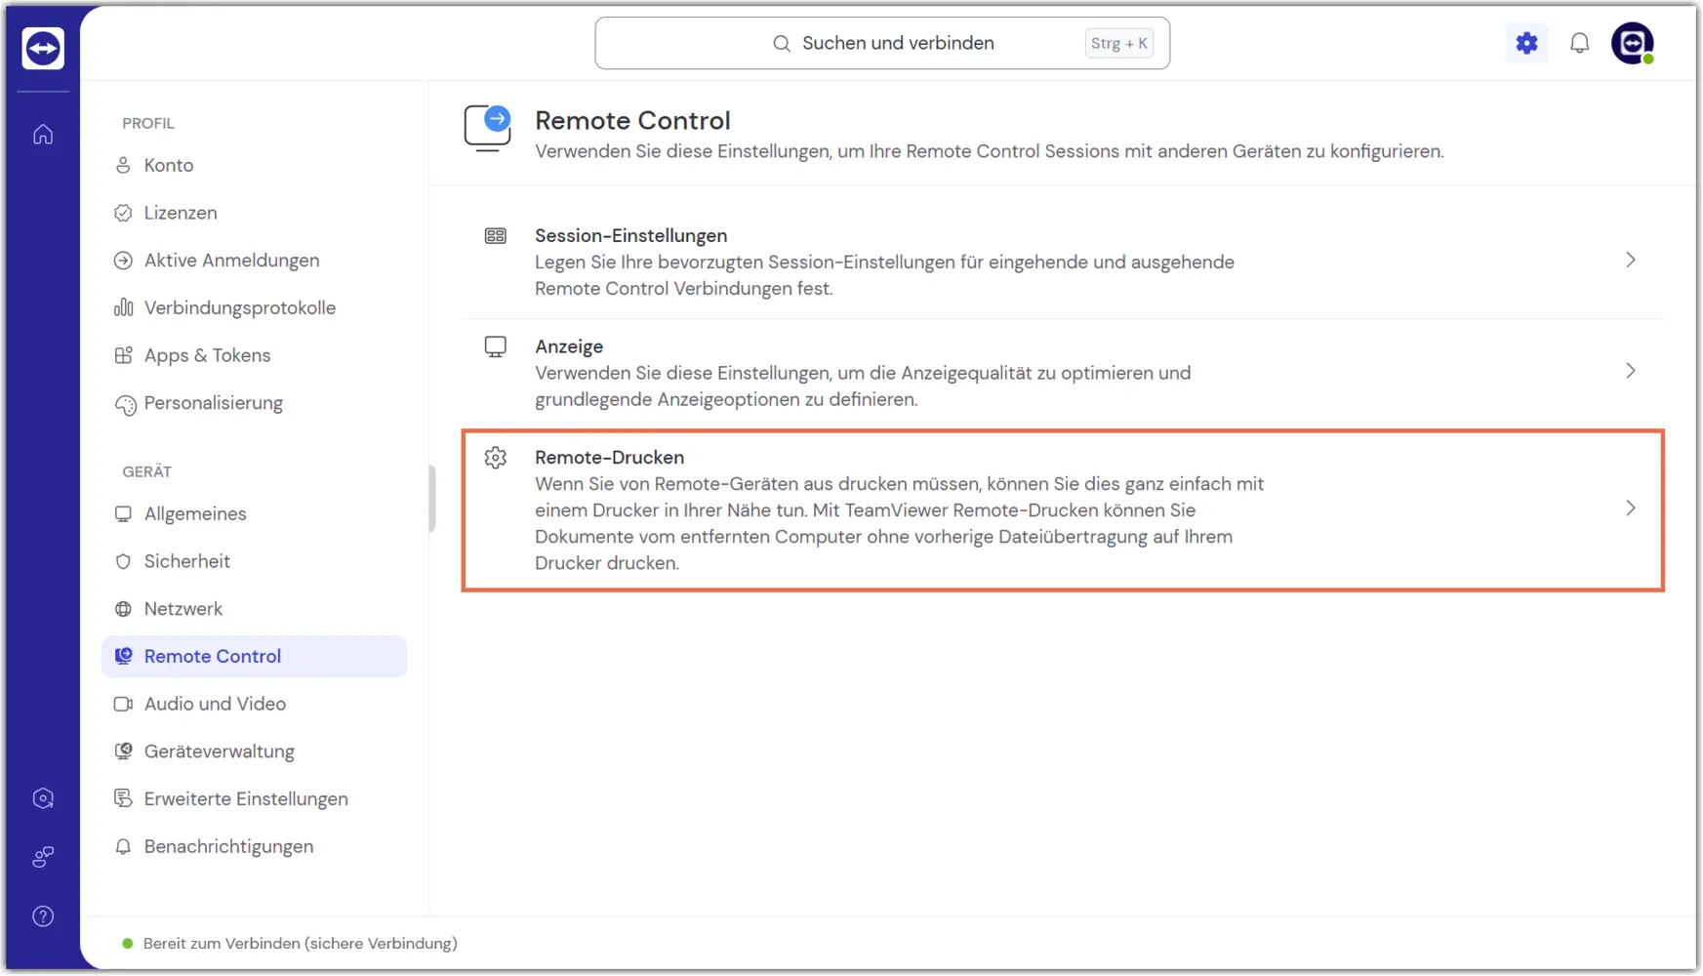Open Erweiterte Einstellungen

point(254,798)
